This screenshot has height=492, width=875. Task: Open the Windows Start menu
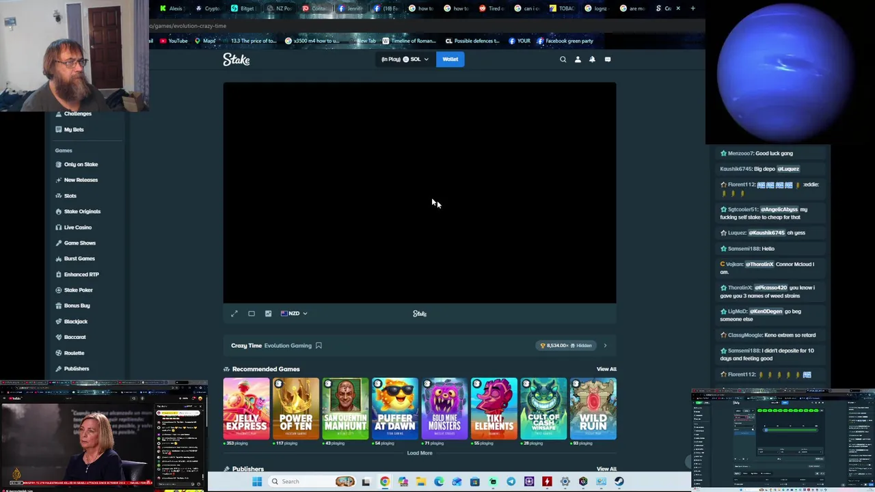tap(257, 482)
